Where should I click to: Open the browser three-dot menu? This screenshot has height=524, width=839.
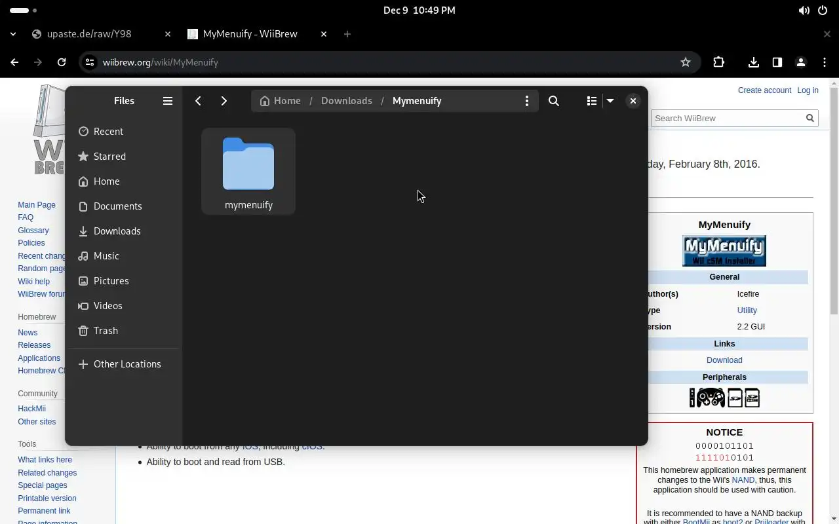[x=825, y=62]
